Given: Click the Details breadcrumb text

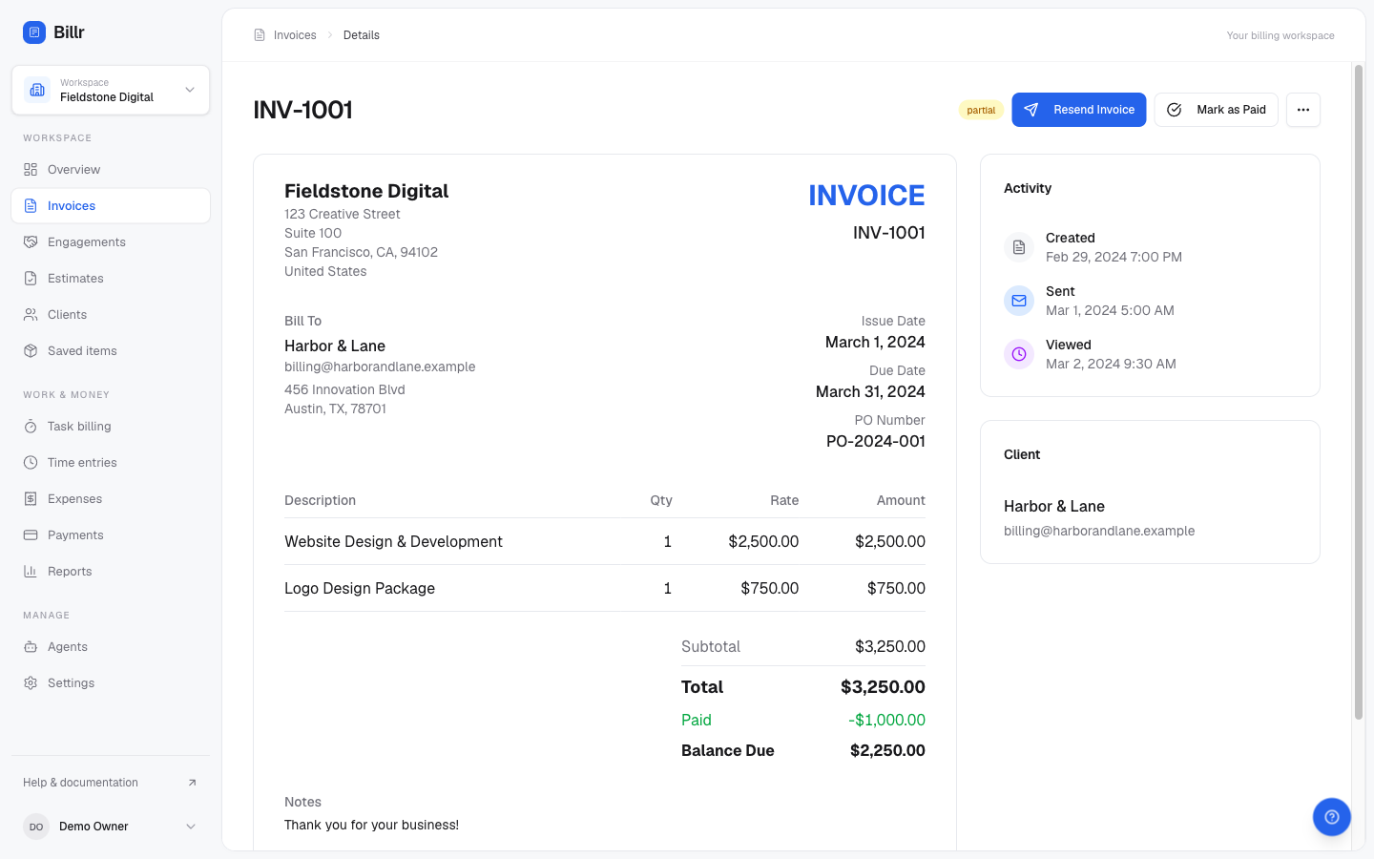Looking at the screenshot, I should (x=362, y=35).
